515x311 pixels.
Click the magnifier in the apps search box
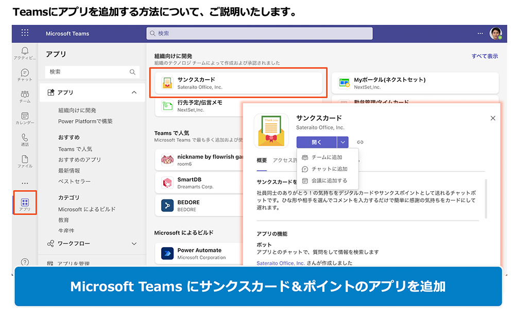[x=132, y=72]
